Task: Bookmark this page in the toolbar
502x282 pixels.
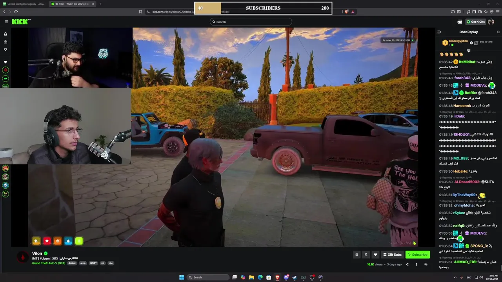Action: (140, 12)
